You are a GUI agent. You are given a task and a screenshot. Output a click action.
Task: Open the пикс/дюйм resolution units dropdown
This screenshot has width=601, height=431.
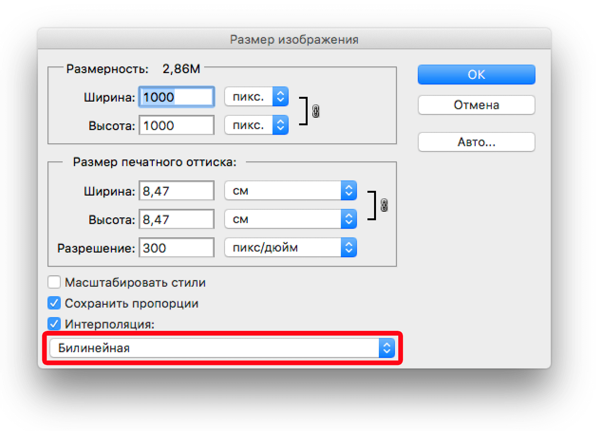[x=290, y=247]
